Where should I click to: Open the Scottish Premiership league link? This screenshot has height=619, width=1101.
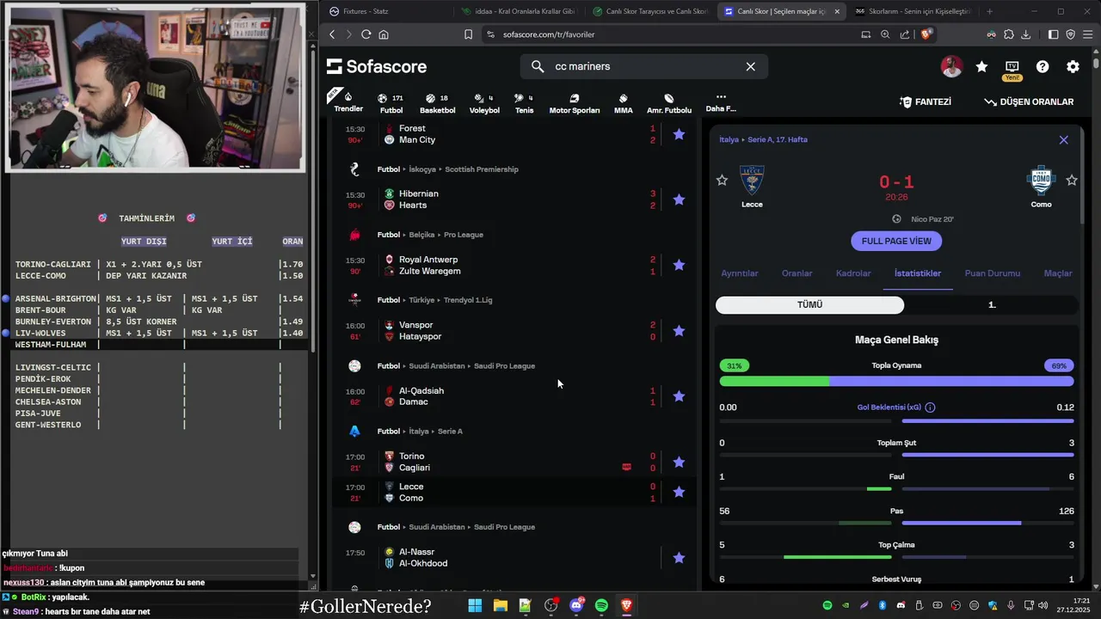pyautogui.click(x=482, y=169)
